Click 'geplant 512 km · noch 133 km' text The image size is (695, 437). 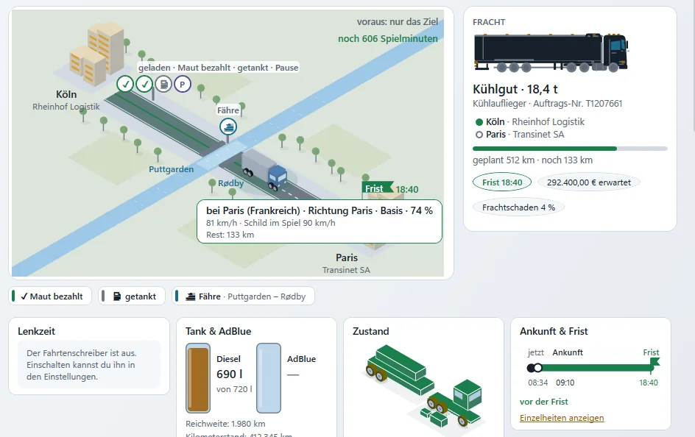point(532,160)
